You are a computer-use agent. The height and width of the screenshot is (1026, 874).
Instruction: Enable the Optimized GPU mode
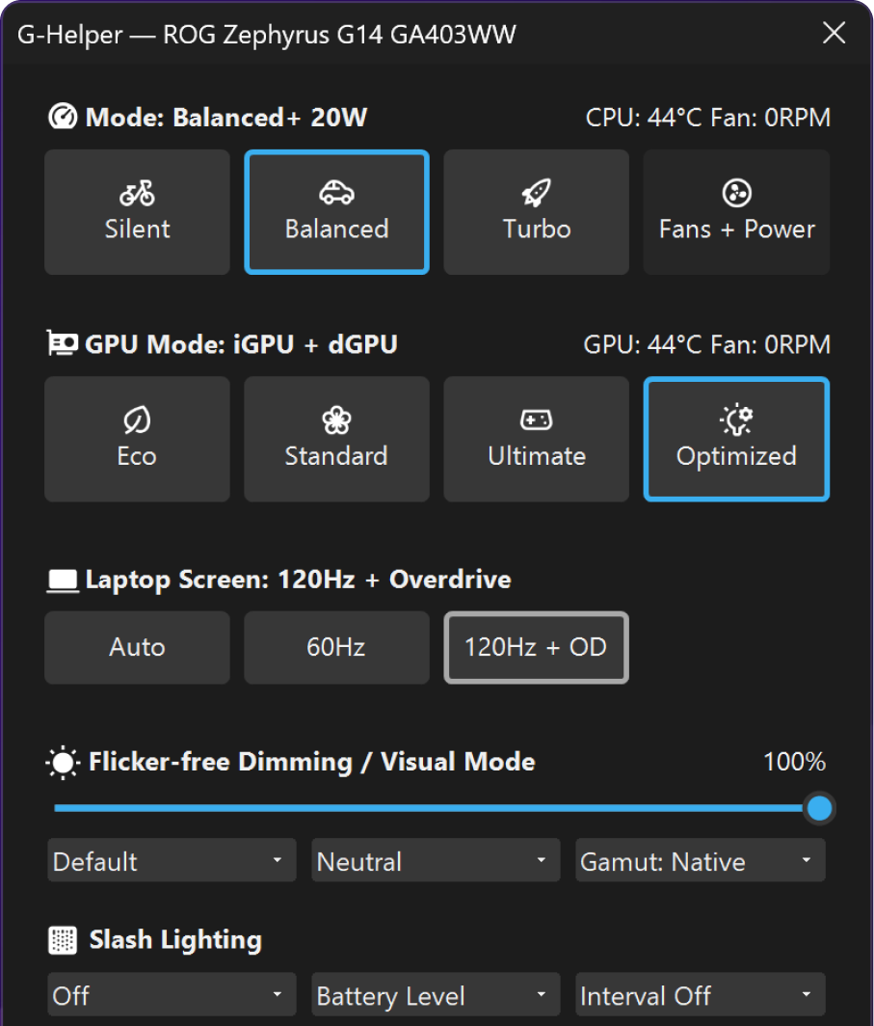[x=737, y=439]
